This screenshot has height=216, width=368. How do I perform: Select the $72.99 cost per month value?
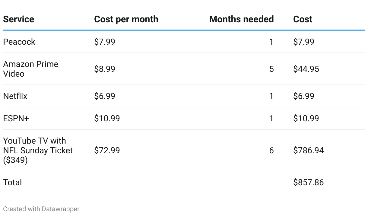coord(107,150)
